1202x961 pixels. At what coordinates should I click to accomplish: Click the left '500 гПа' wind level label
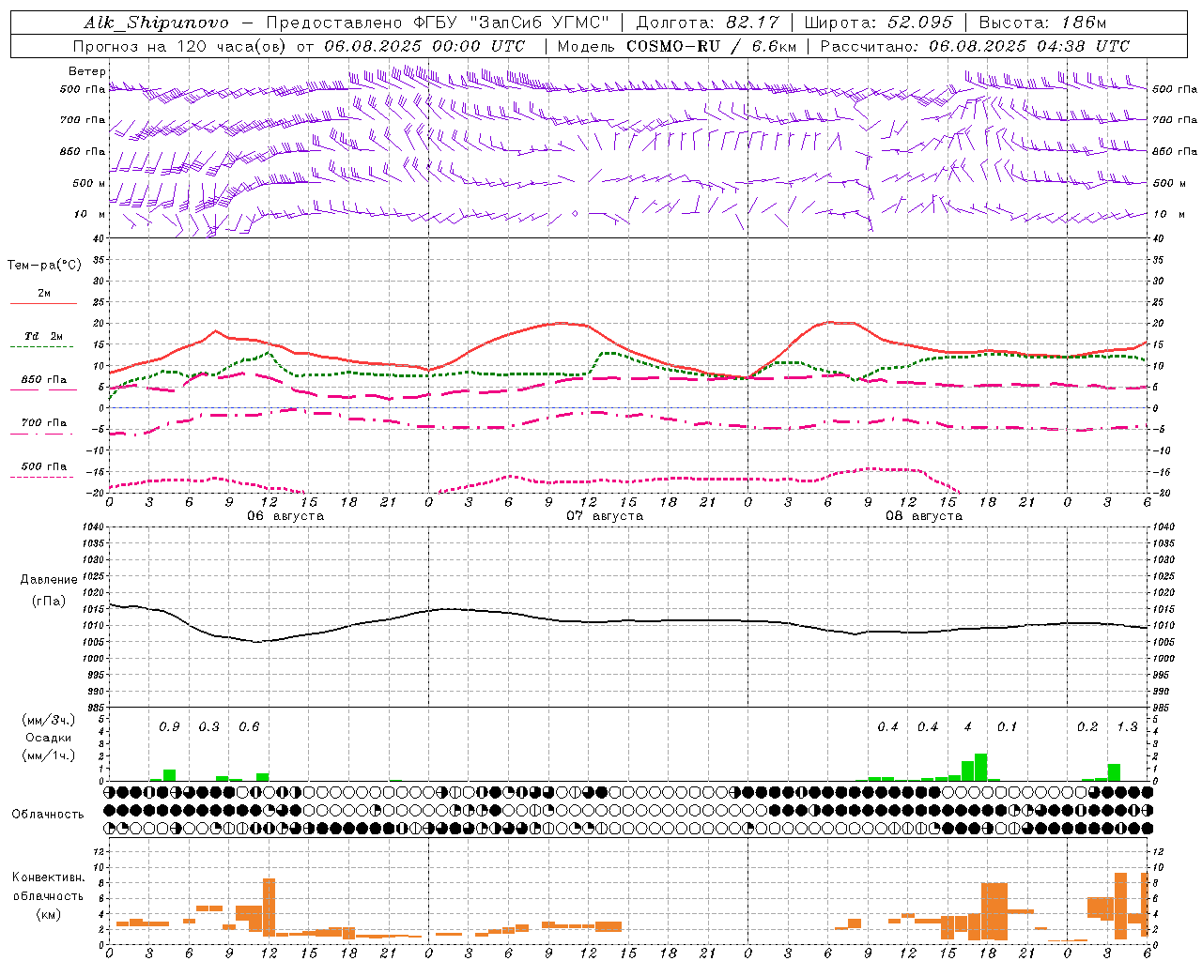(83, 89)
